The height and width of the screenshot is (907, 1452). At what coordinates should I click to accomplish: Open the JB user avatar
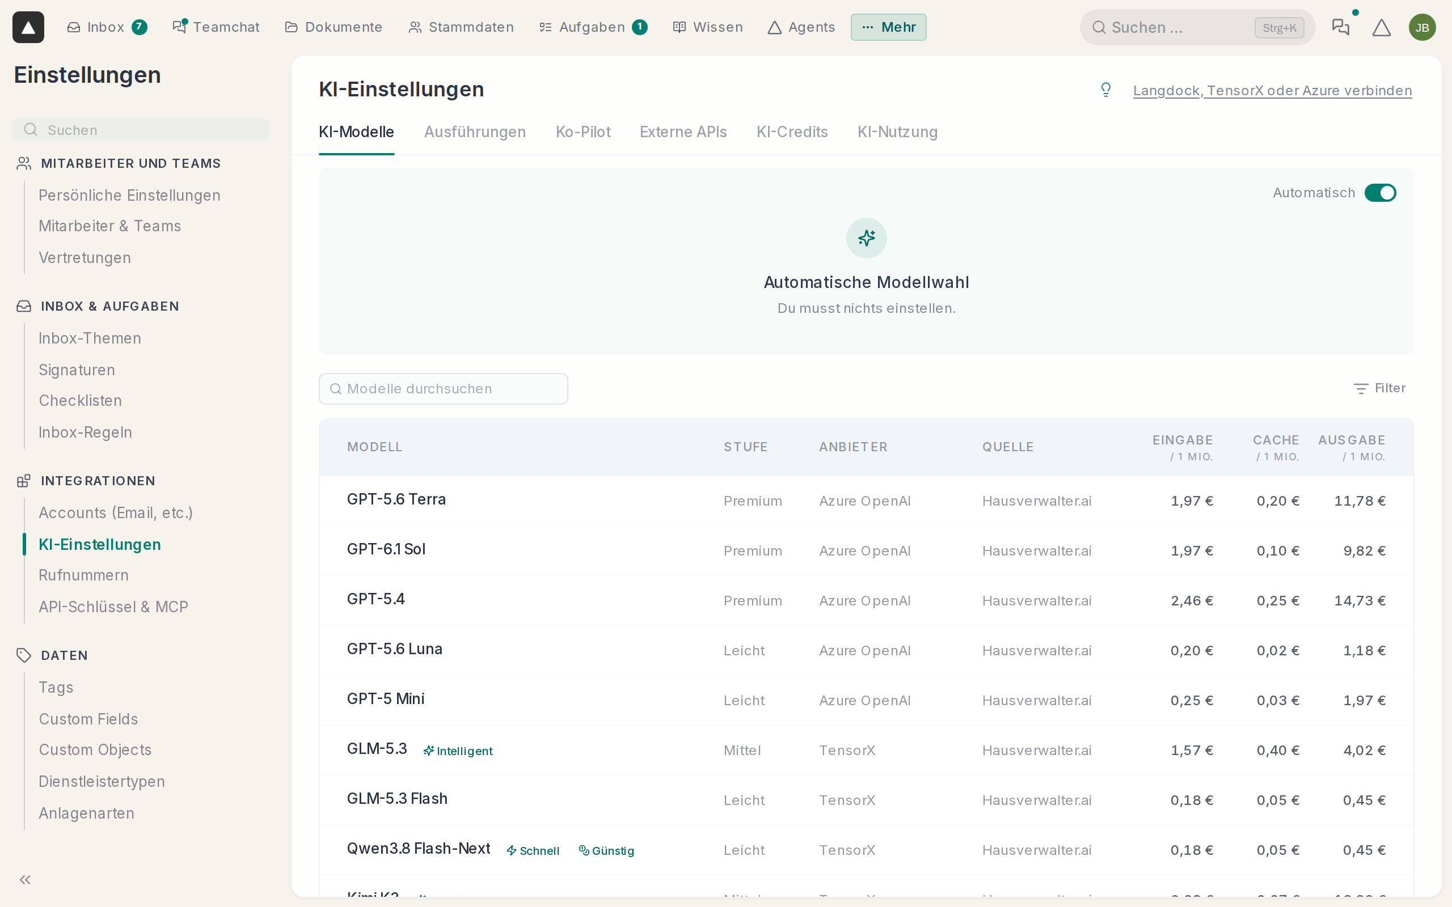point(1422,27)
